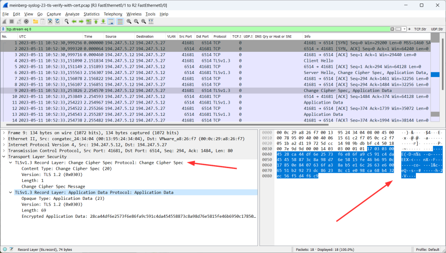This screenshot has height=253, width=446.
Task: Open the Statistics menu
Action: 91,14
